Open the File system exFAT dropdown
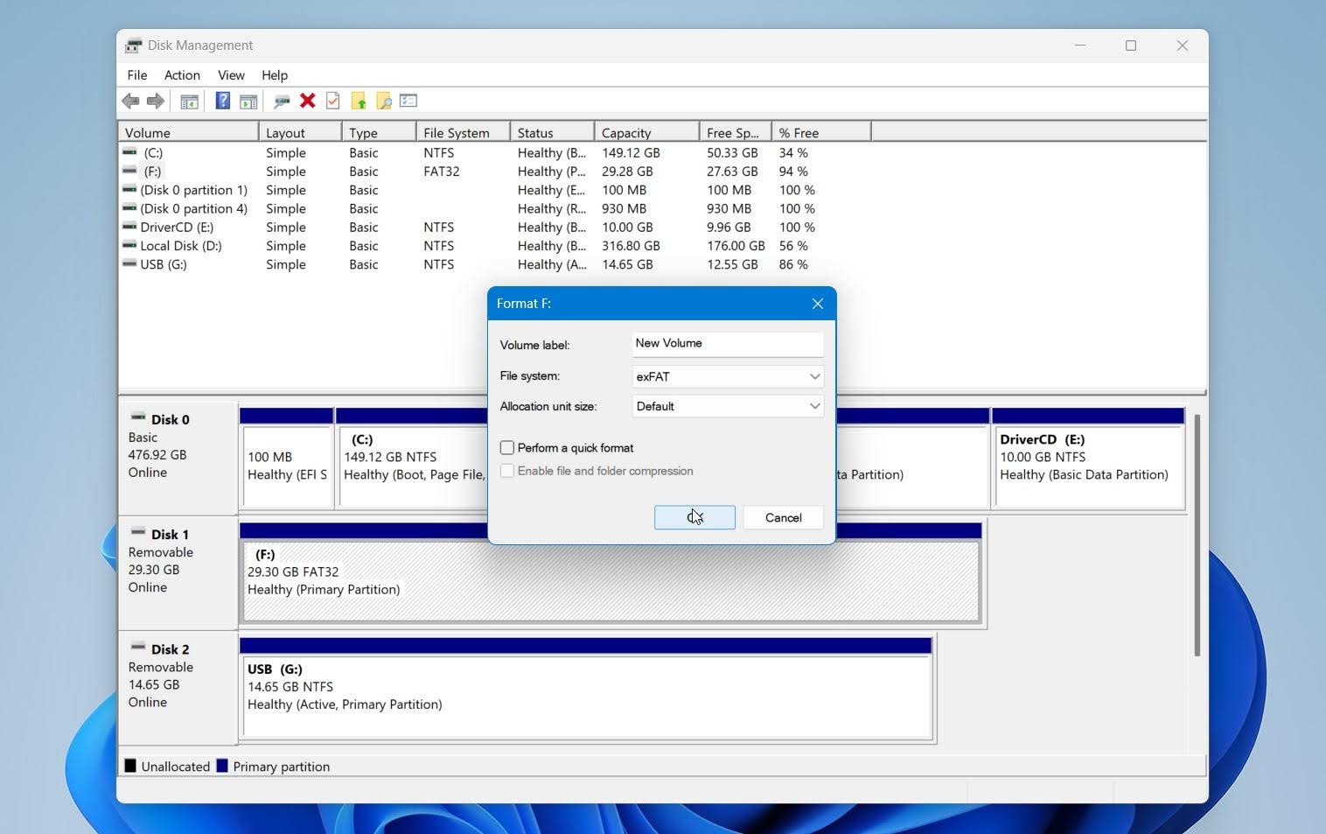 (x=728, y=376)
